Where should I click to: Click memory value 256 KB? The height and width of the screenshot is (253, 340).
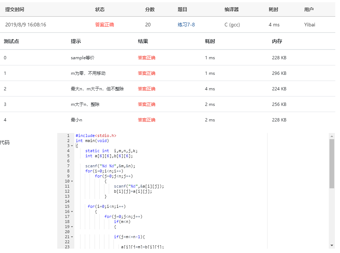point(279,104)
